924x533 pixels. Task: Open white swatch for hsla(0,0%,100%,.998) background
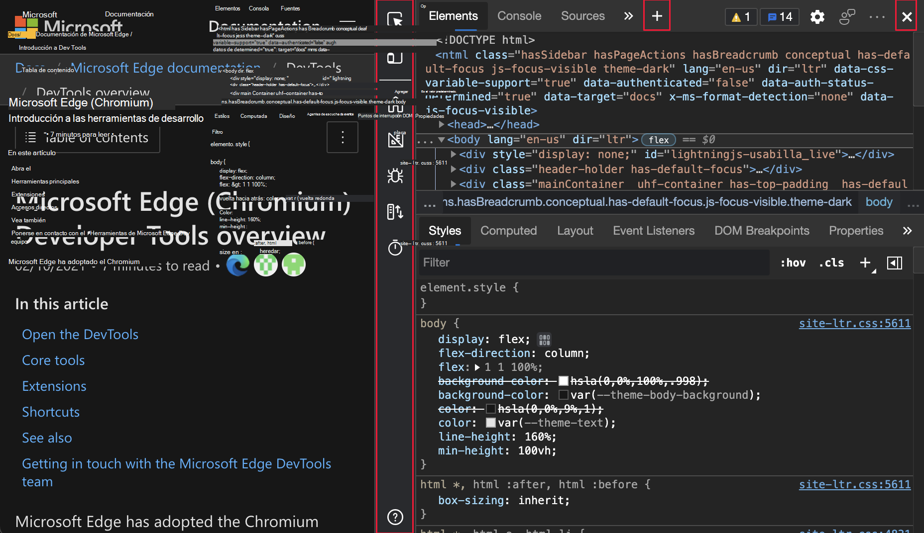click(564, 381)
